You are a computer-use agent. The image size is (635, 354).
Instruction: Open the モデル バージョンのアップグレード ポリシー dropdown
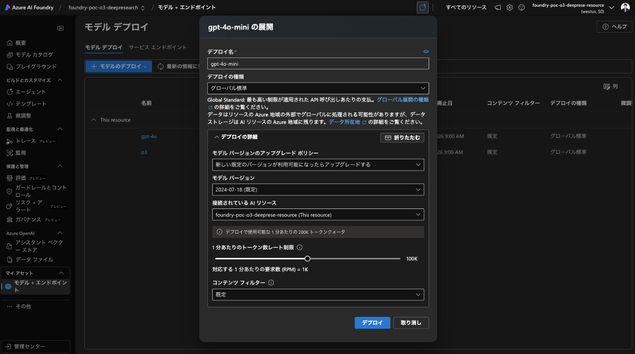click(318, 165)
